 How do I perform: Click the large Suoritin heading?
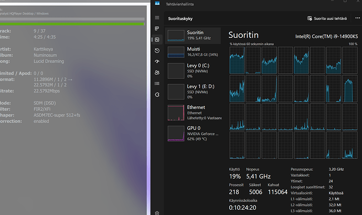(x=243, y=35)
